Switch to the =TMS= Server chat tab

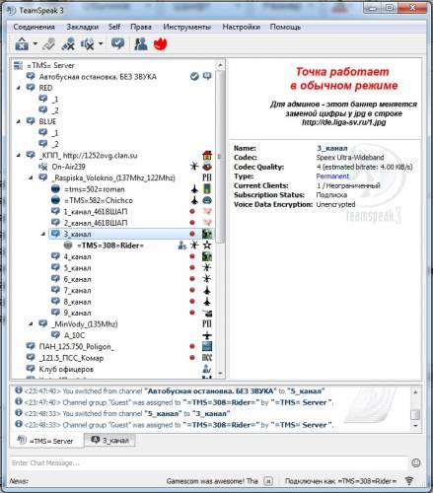coord(46,441)
